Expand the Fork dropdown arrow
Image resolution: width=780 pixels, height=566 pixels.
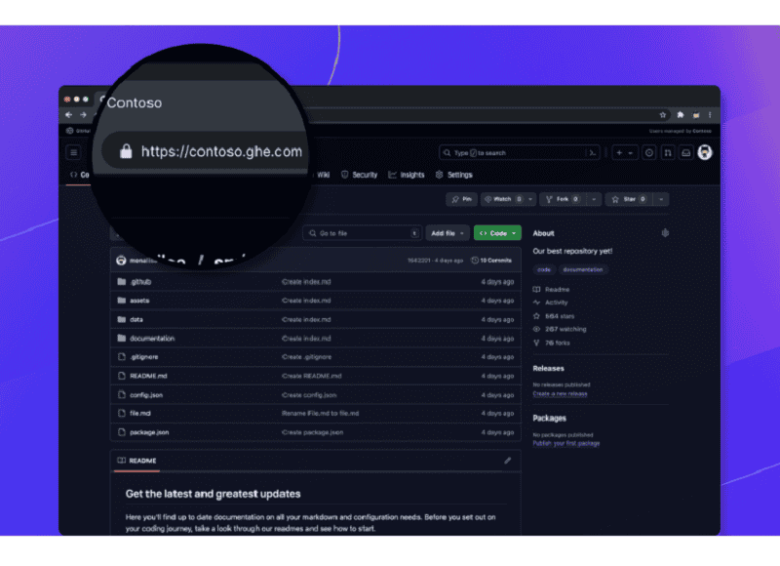(594, 199)
